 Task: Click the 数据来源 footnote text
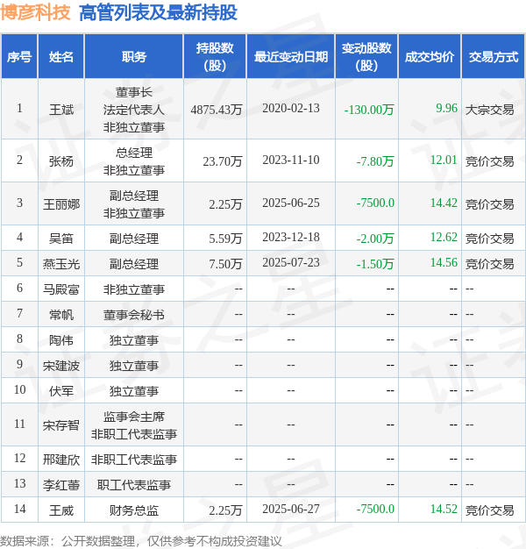click(x=140, y=541)
